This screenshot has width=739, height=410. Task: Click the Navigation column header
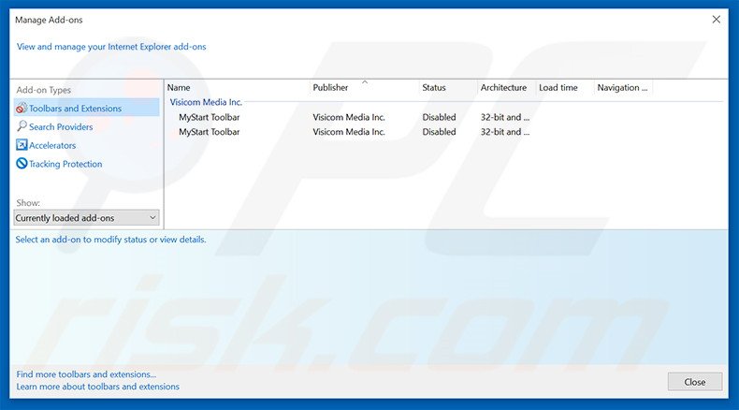coord(623,87)
